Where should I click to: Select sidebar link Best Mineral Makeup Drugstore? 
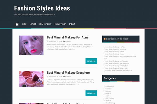116,49
